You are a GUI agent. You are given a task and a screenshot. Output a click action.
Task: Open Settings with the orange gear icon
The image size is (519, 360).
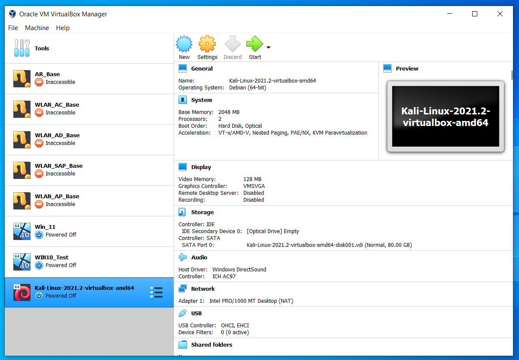pos(207,44)
